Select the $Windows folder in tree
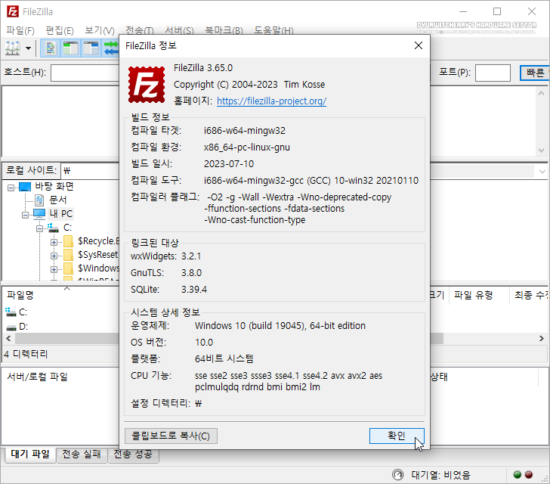 pyautogui.click(x=98, y=268)
